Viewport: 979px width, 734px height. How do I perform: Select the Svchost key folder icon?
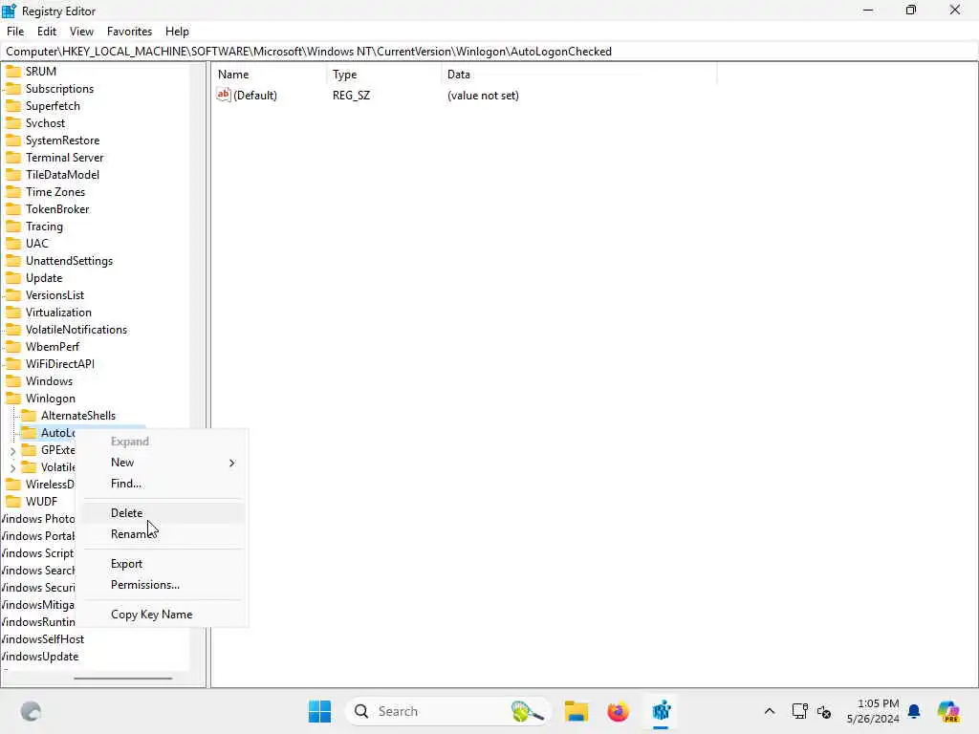(13, 123)
